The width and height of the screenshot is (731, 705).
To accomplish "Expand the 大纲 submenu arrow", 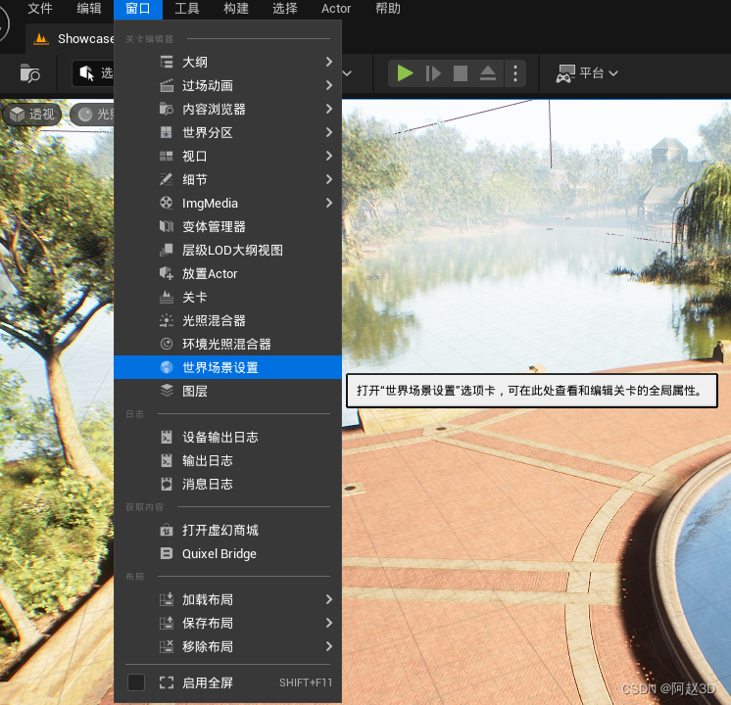I will click(x=329, y=62).
